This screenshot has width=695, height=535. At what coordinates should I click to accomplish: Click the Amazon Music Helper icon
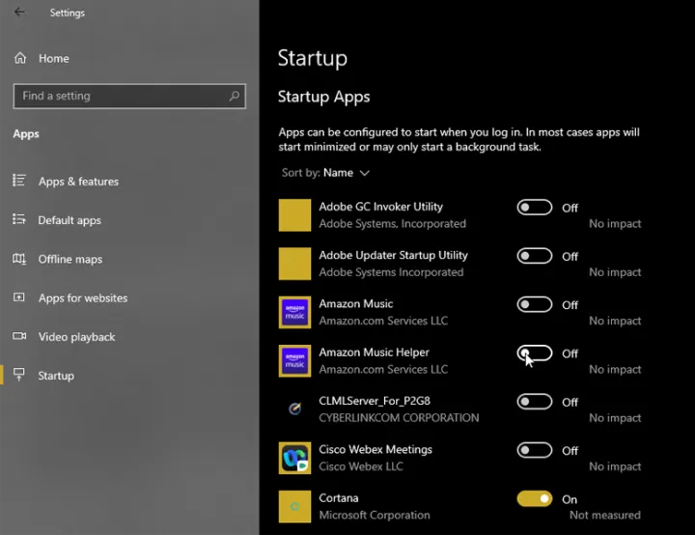coord(294,361)
